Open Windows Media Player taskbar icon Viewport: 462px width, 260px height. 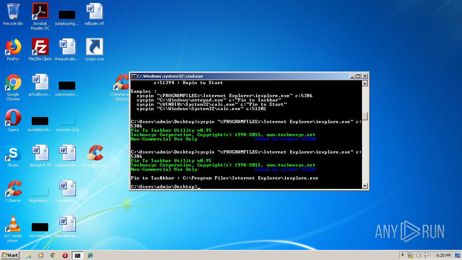click(x=40, y=255)
